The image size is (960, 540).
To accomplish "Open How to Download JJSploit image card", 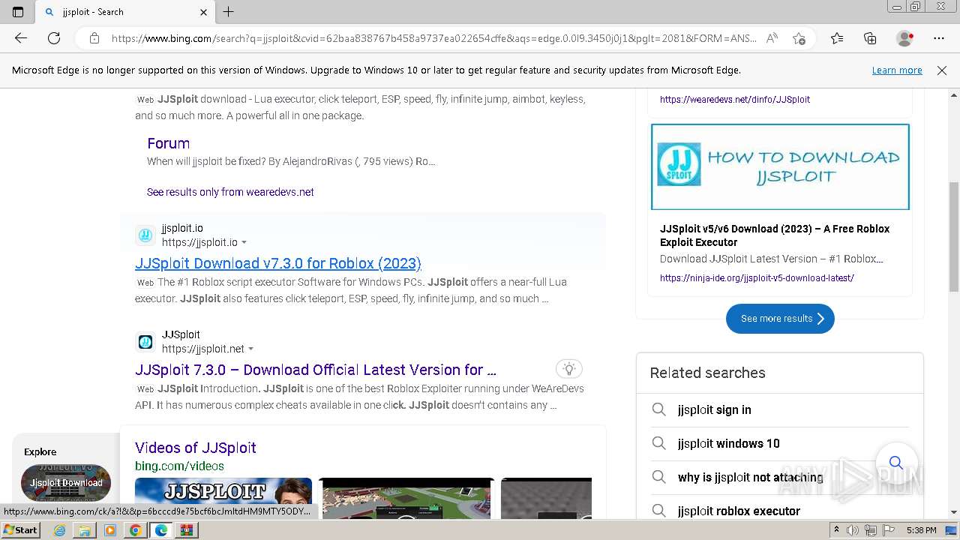I will [x=780, y=167].
